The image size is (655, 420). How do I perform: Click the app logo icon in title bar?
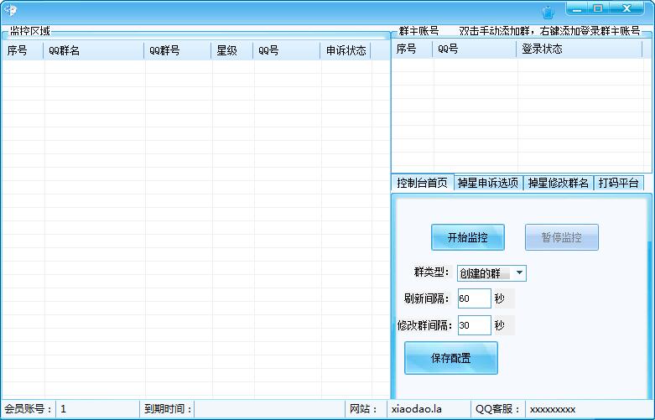10,10
